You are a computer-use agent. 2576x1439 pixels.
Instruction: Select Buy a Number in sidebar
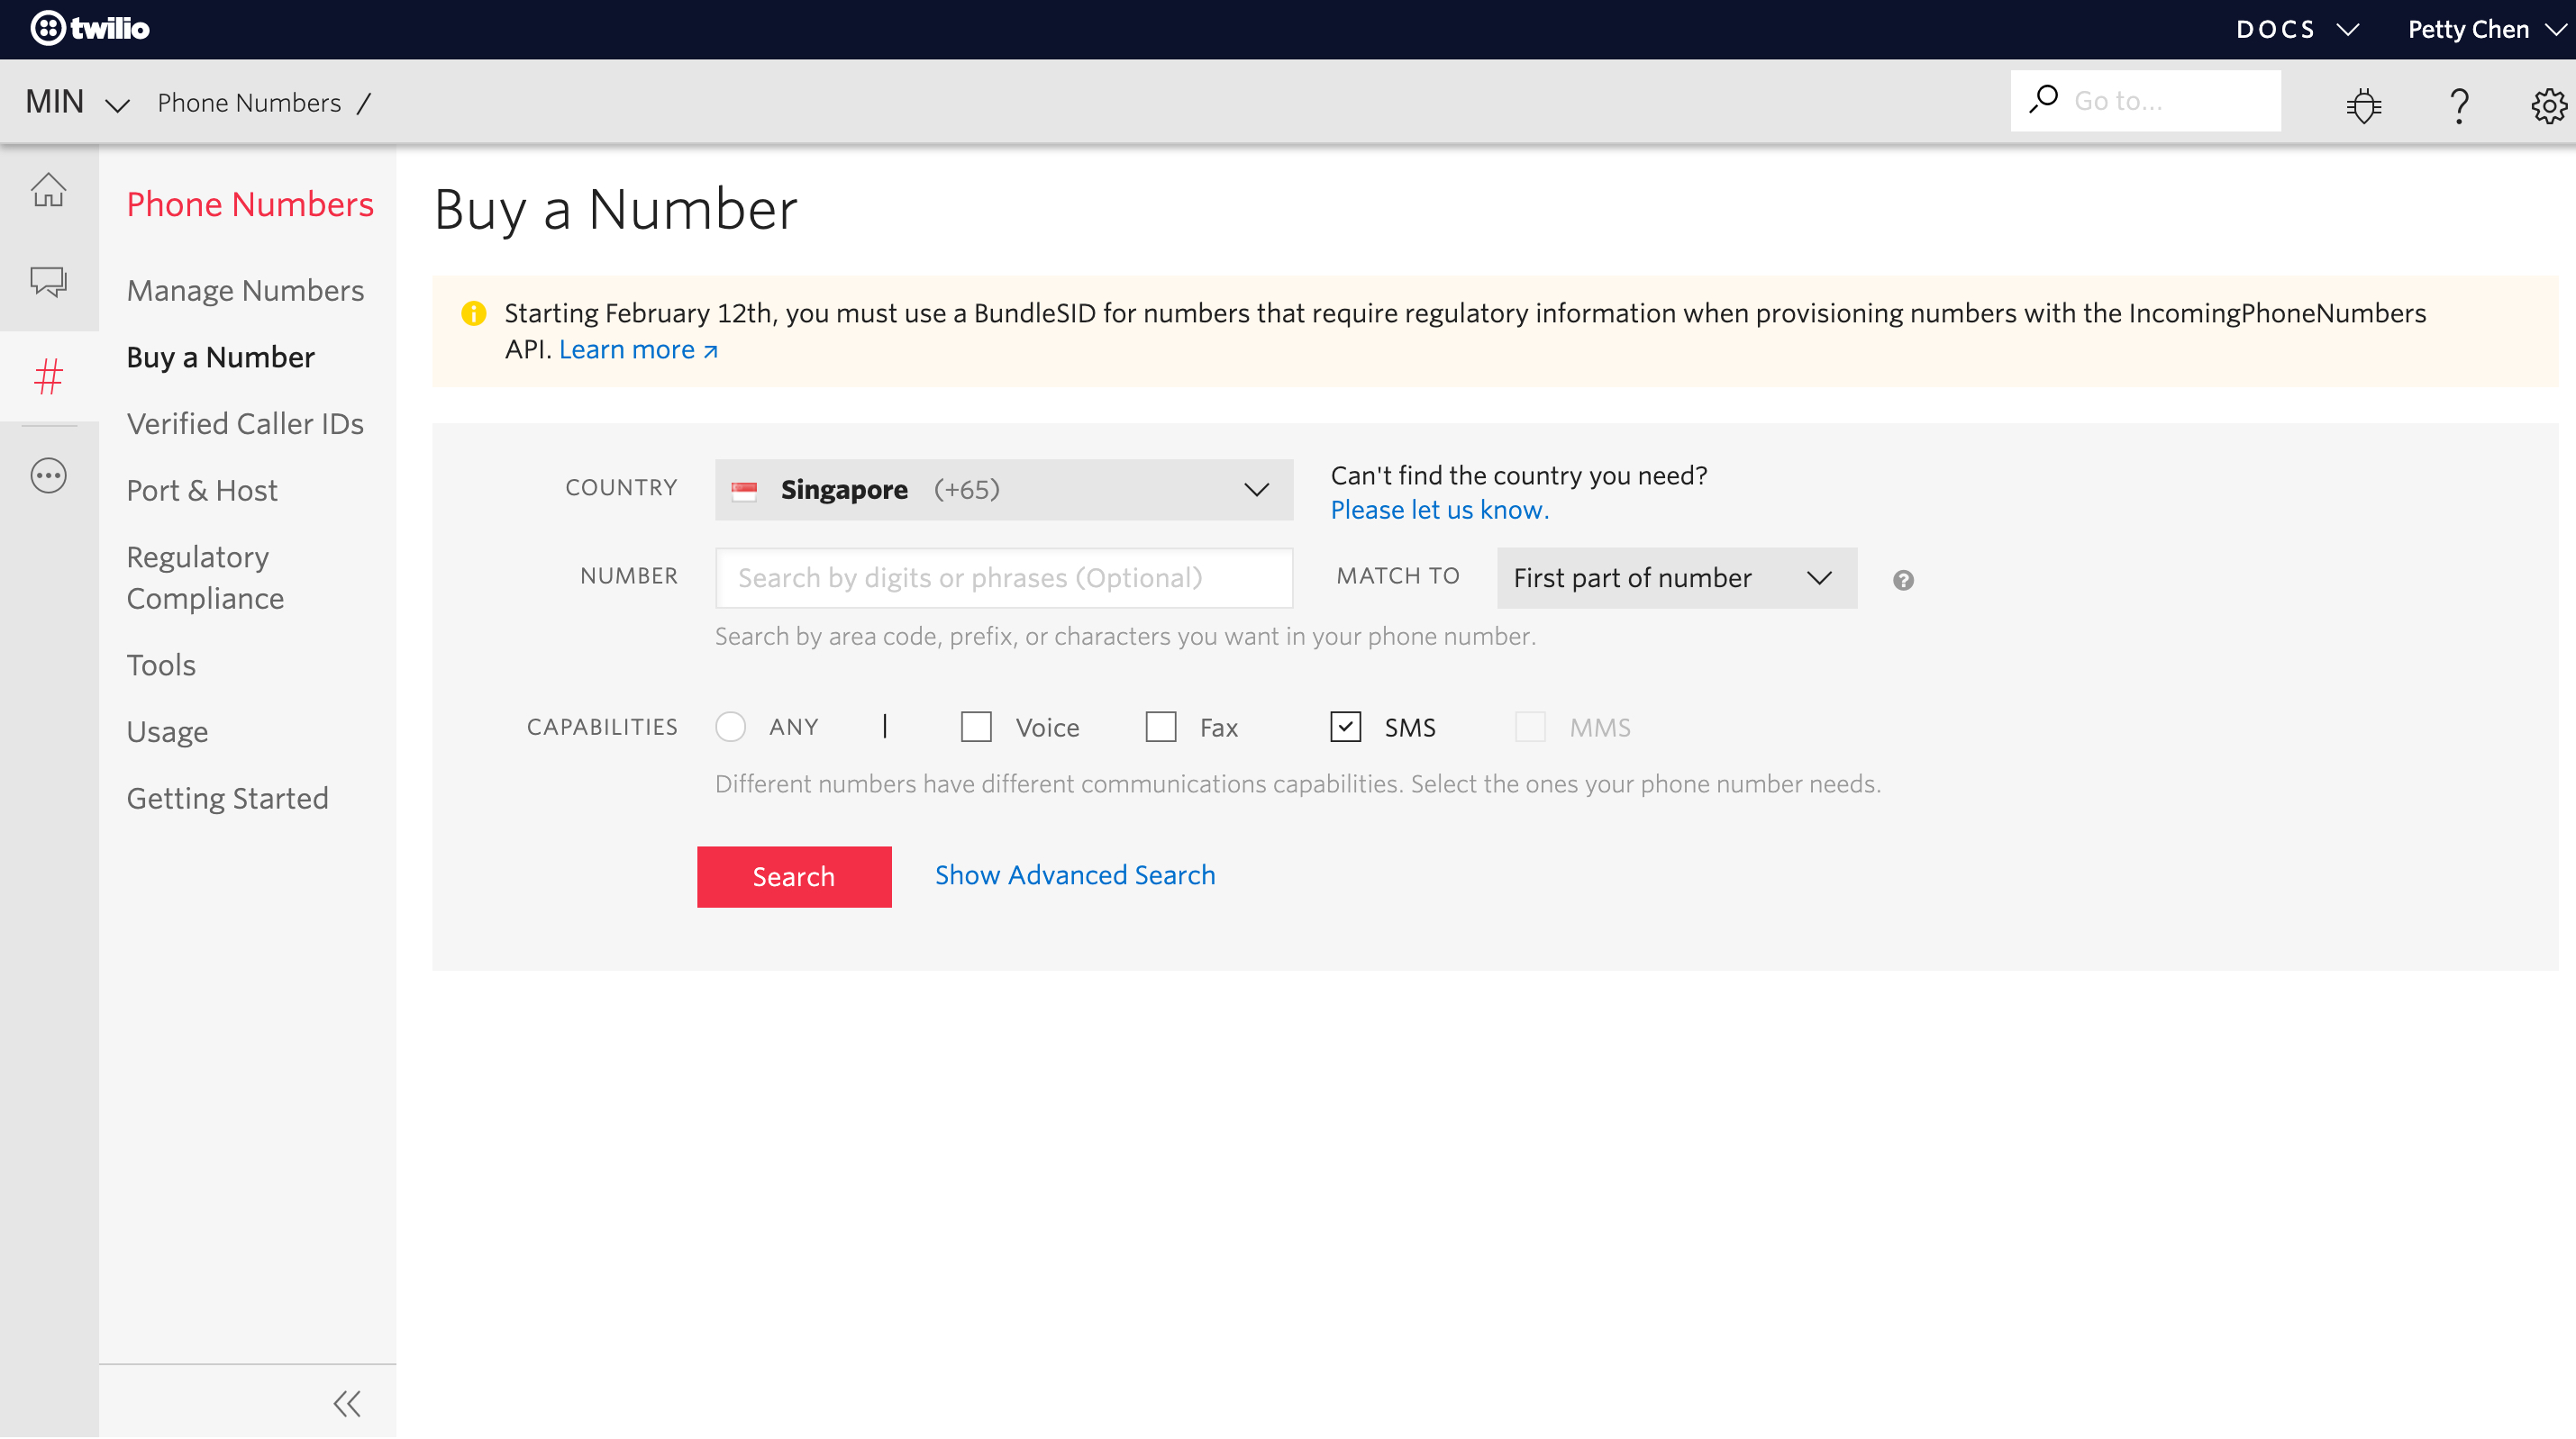point(220,357)
